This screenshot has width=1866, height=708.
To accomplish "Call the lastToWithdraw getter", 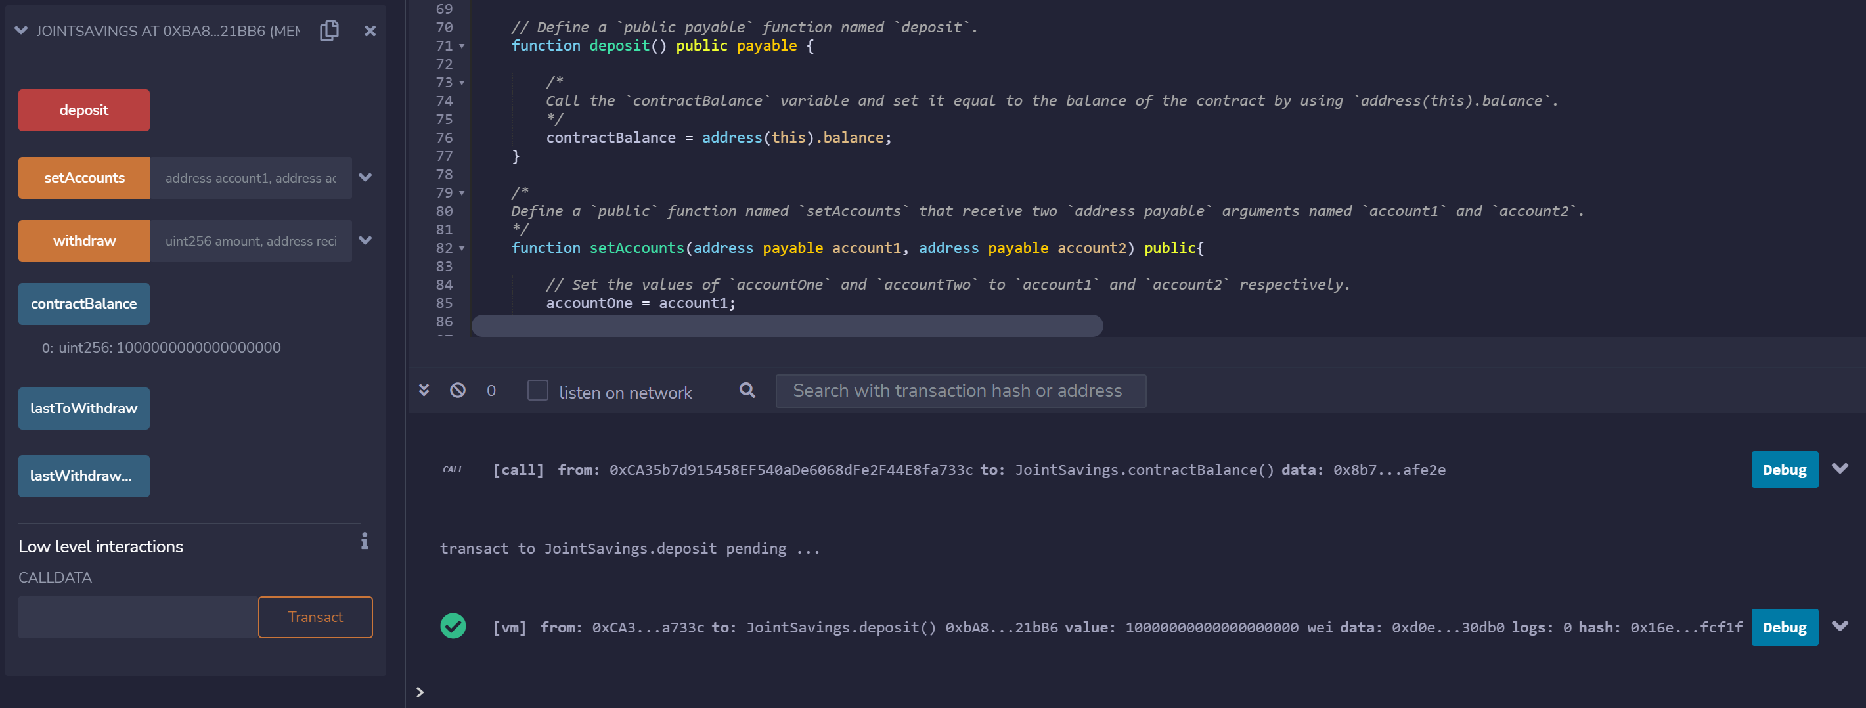I will pos(84,408).
